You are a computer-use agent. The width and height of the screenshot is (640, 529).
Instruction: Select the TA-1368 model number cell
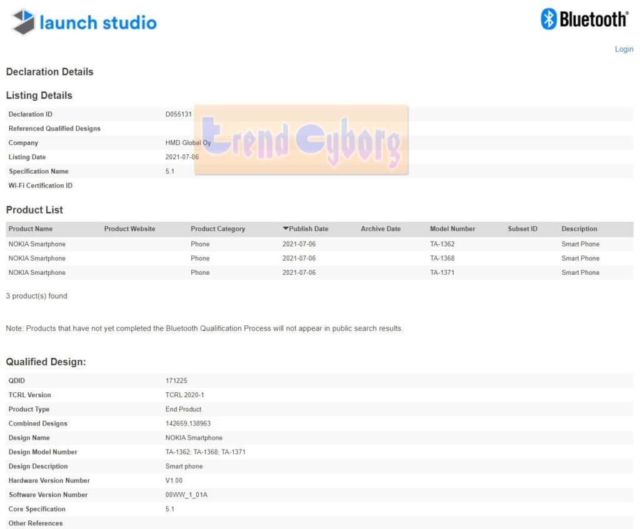click(x=442, y=259)
